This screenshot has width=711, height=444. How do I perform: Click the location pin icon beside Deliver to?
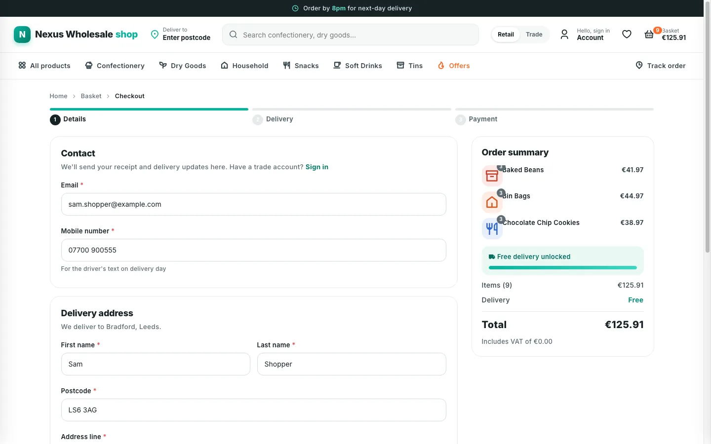coord(155,35)
